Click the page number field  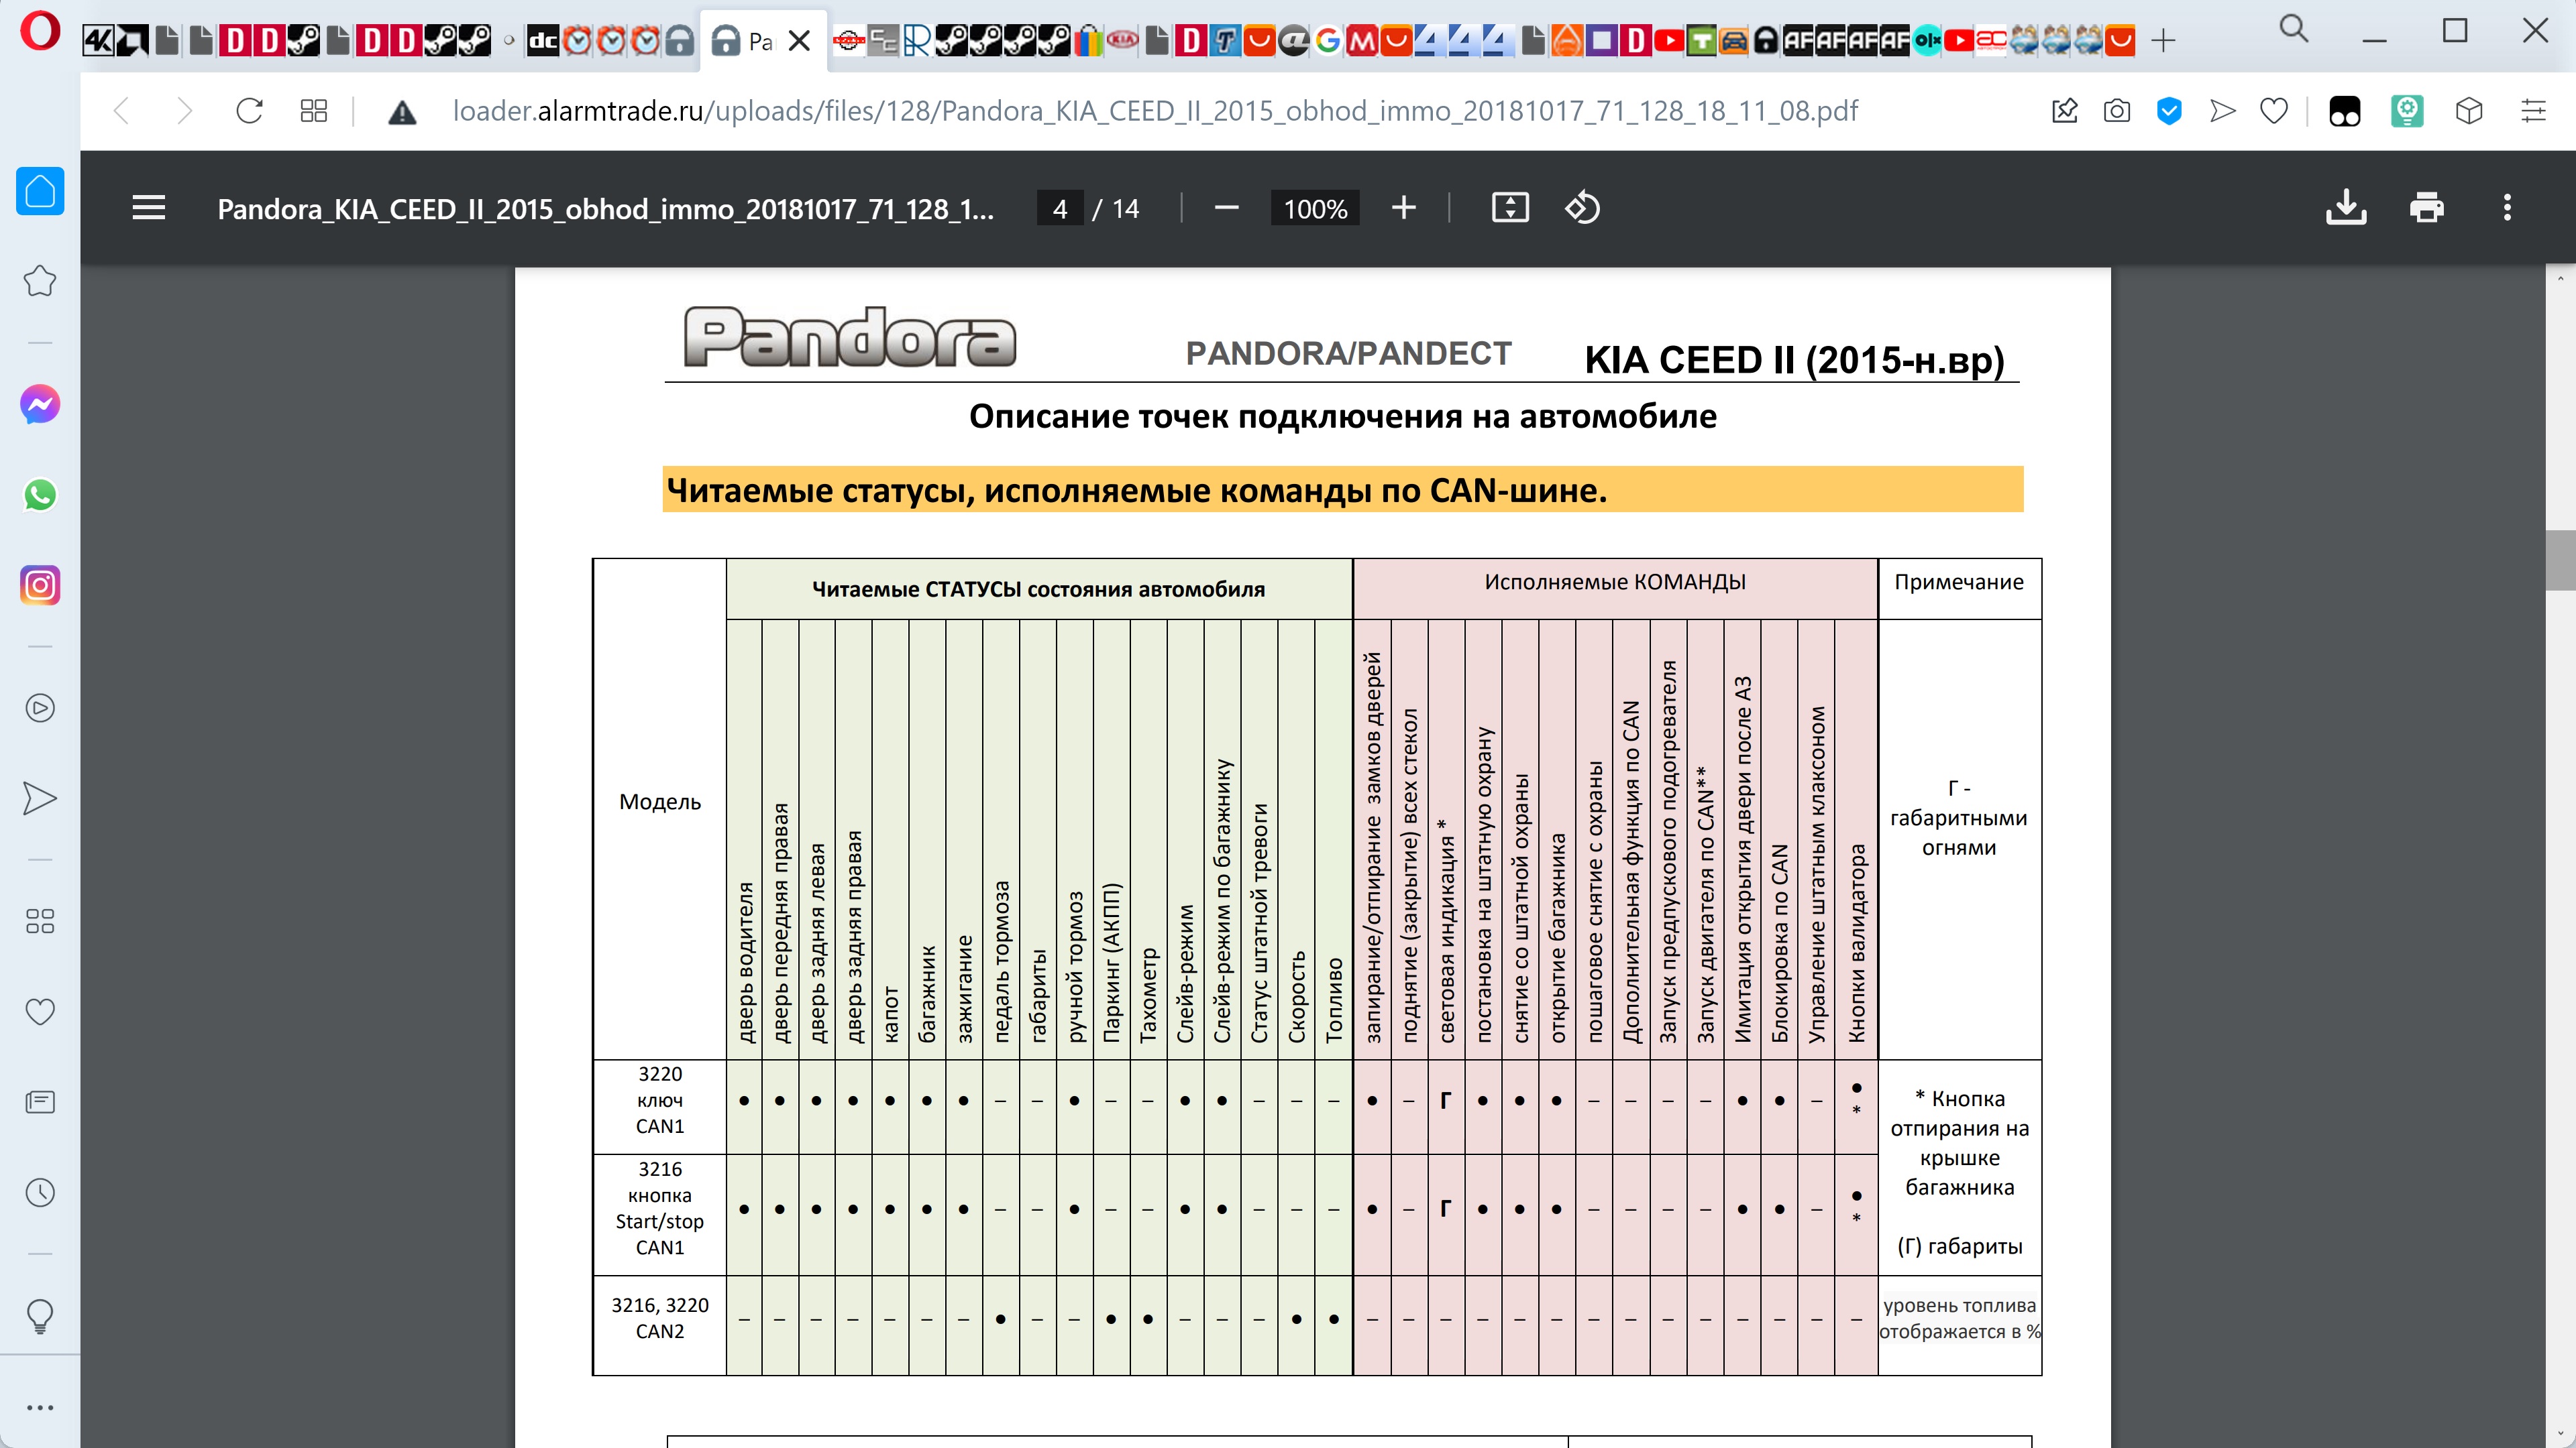tap(1059, 208)
